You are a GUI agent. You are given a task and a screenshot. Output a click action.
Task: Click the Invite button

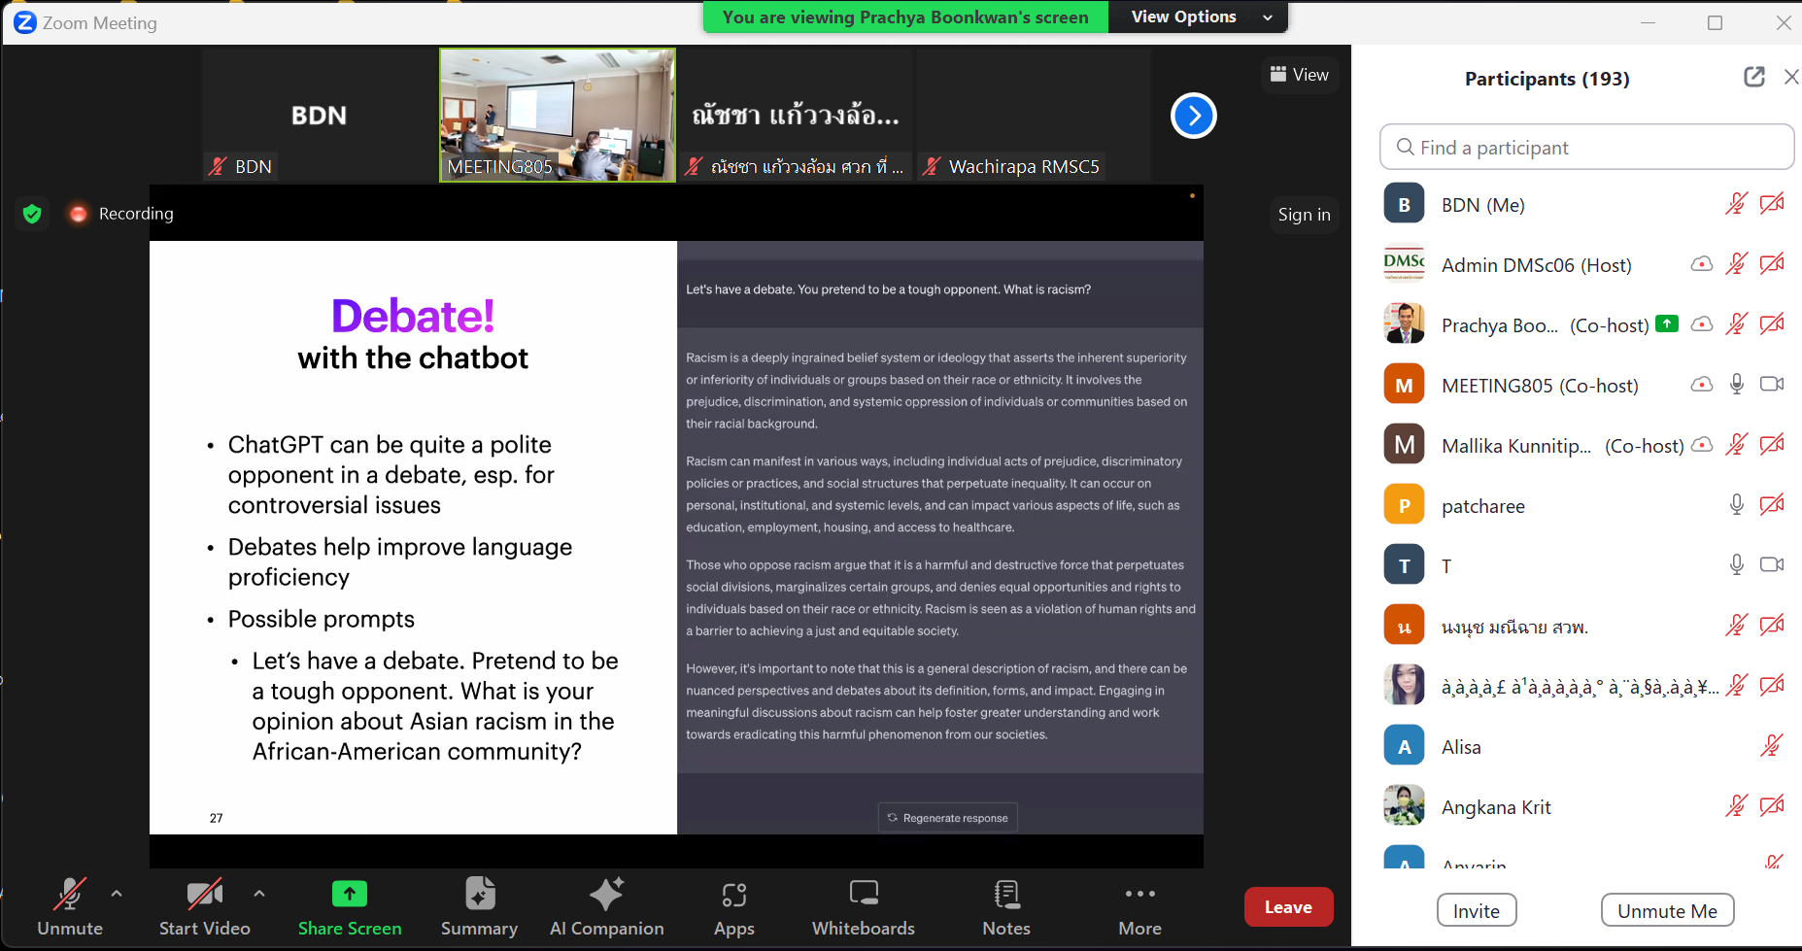click(1476, 911)
